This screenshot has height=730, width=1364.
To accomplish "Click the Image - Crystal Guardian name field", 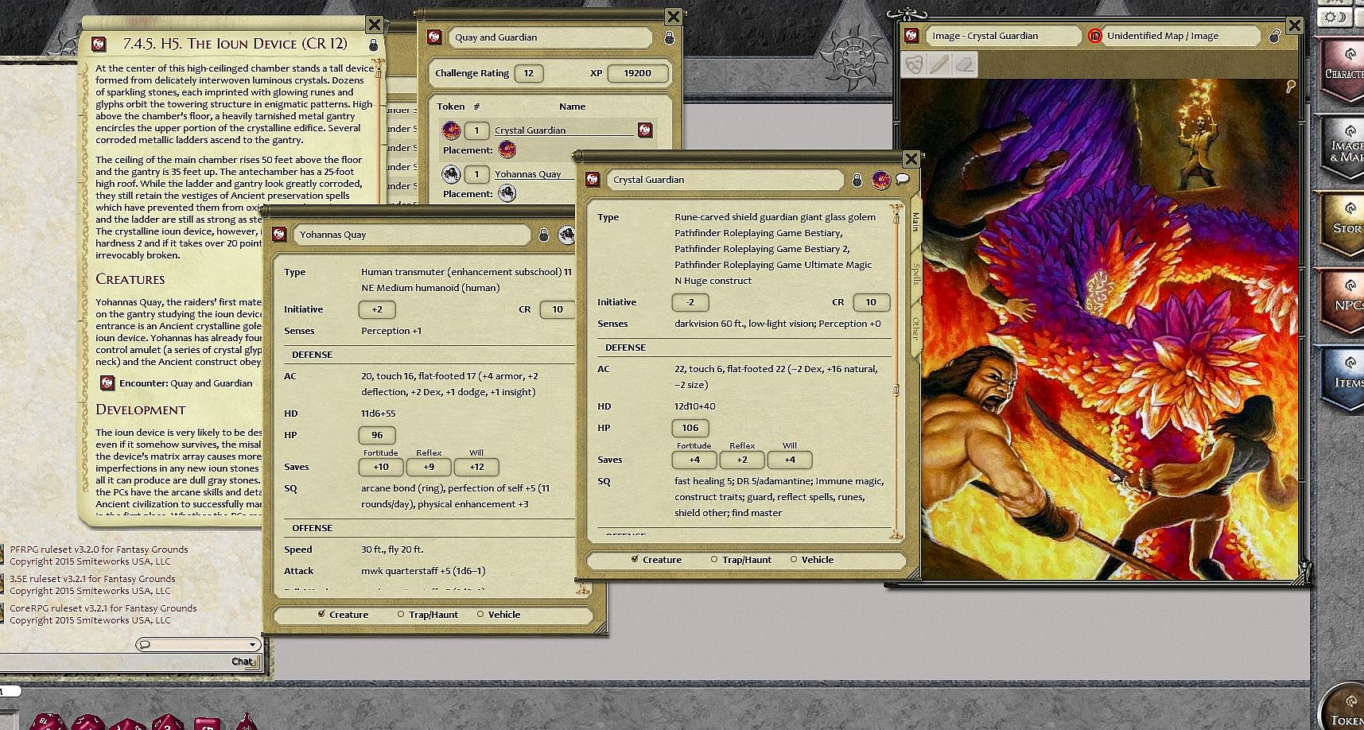I will [1004, 36].
